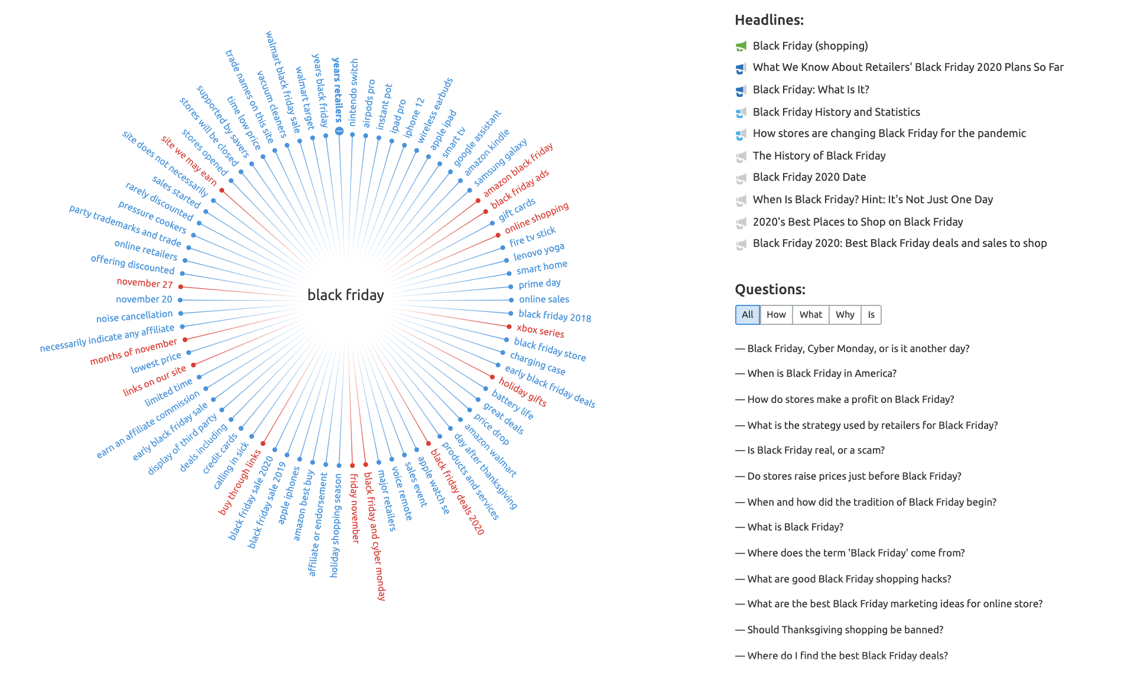Click megaphone icon next to Black Friday: What Is It?
The height and width of the screenshot is (677, 1143).
pyautogui.click(x=741, y=90)
